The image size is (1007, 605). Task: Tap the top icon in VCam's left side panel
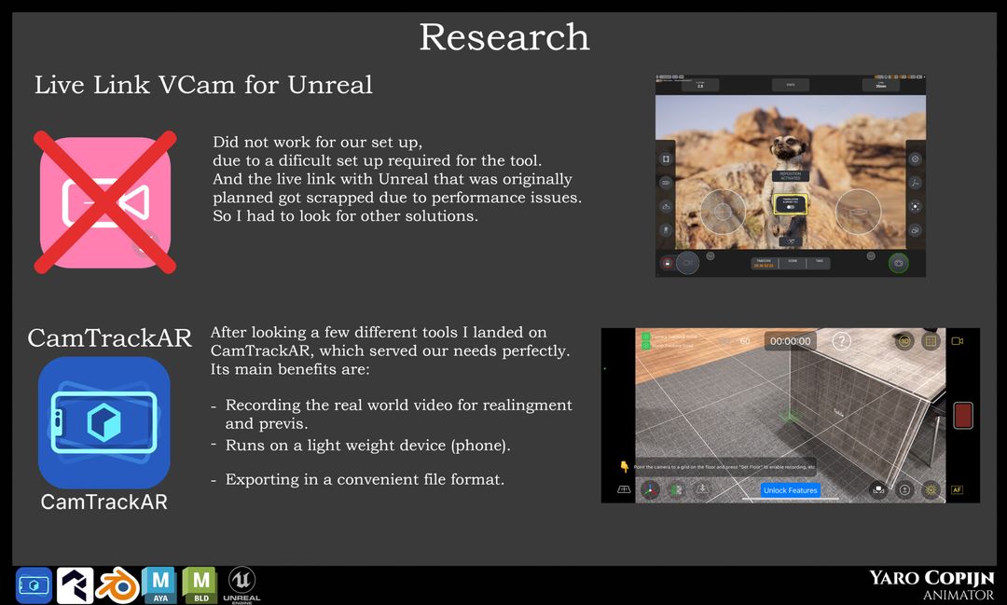click(666, 158)
